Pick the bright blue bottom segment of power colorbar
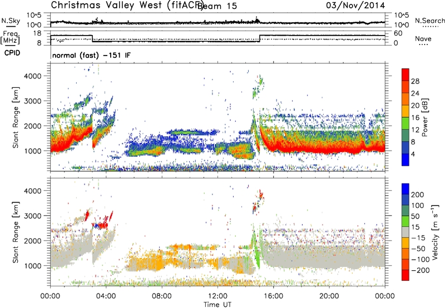Screen dimensions: 445x308 click(406, 160)
